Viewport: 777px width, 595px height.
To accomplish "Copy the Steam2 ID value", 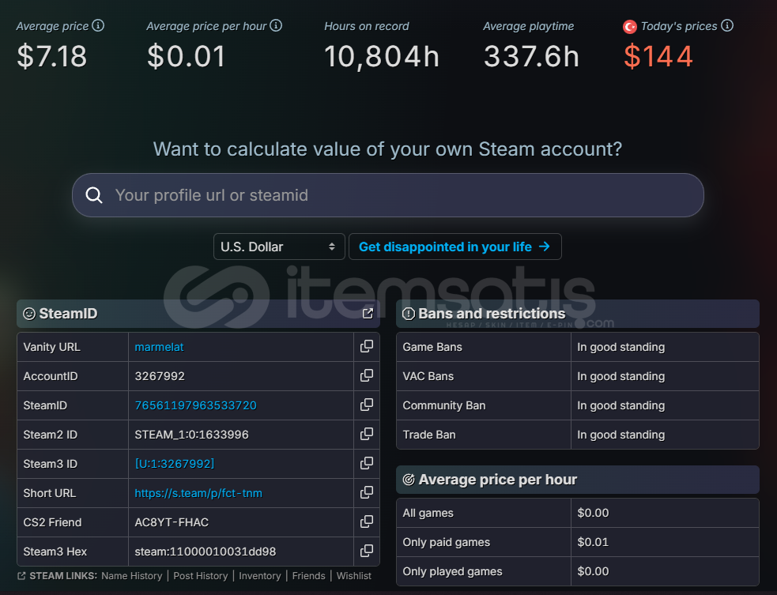I will click(367, 434).
